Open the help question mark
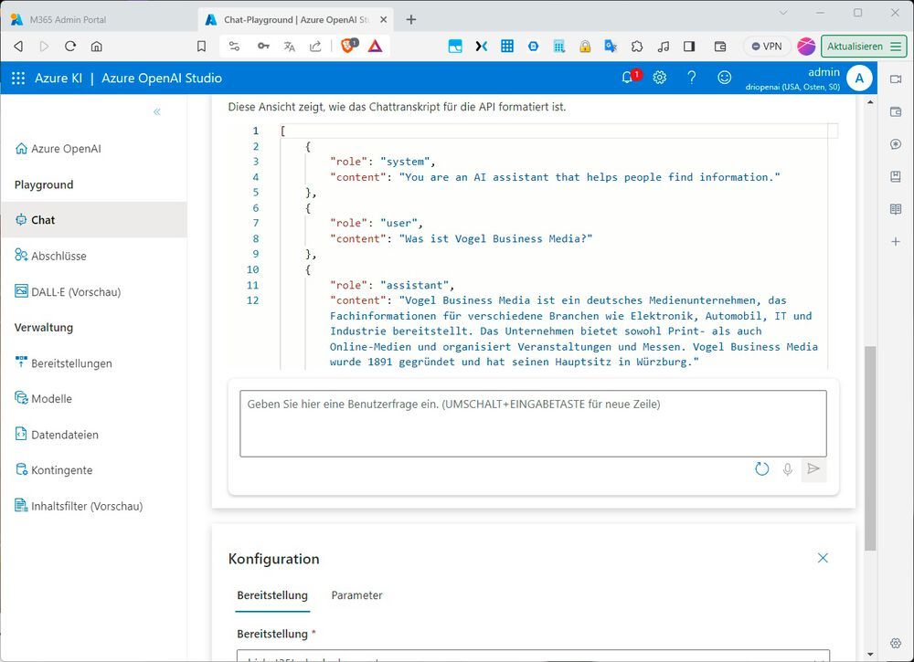Viewport: 914px width, 662px height. (691, 78)
